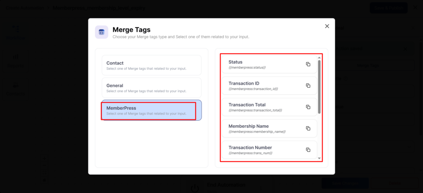The height and width of the screenshot is (193, 423).
Task: Copy the Membership Name merge tag
Action: click(x=308, y=129)
